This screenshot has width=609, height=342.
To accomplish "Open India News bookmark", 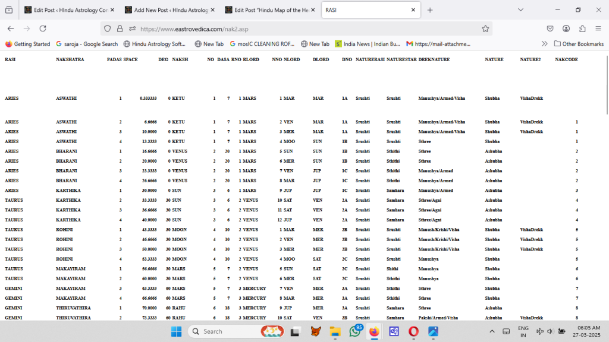I will (368, 44).
